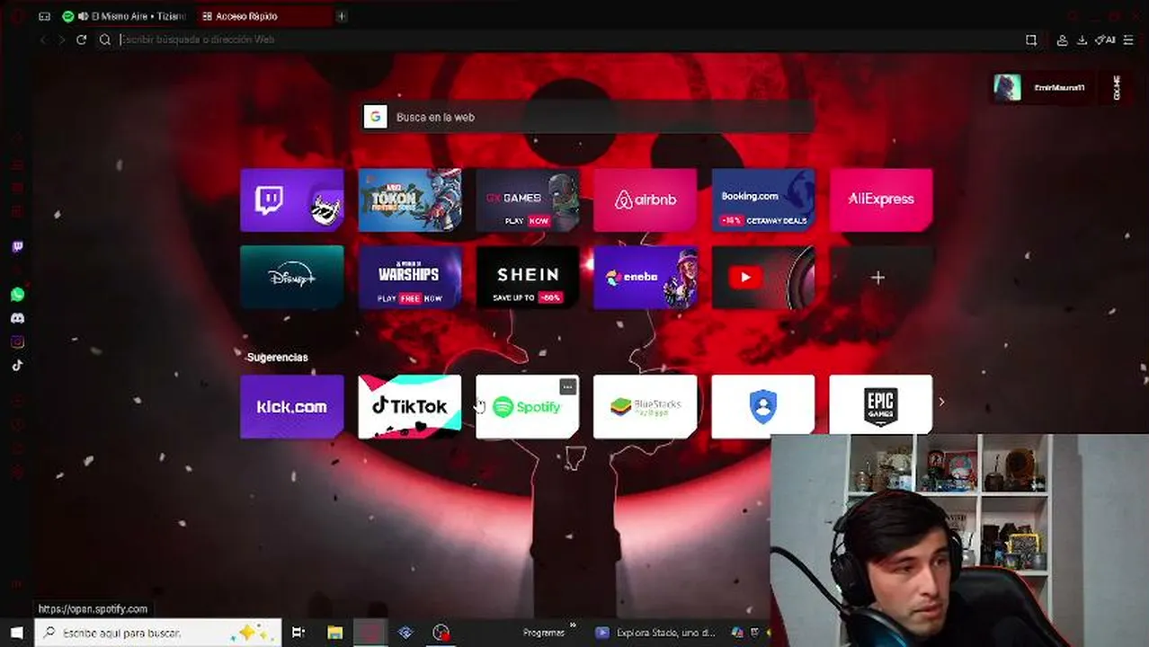Image resolution: width=1149 pixels, height=647 pixels.
Task: Open the Airbnb speed dial tile
Action: coord(646,199)
